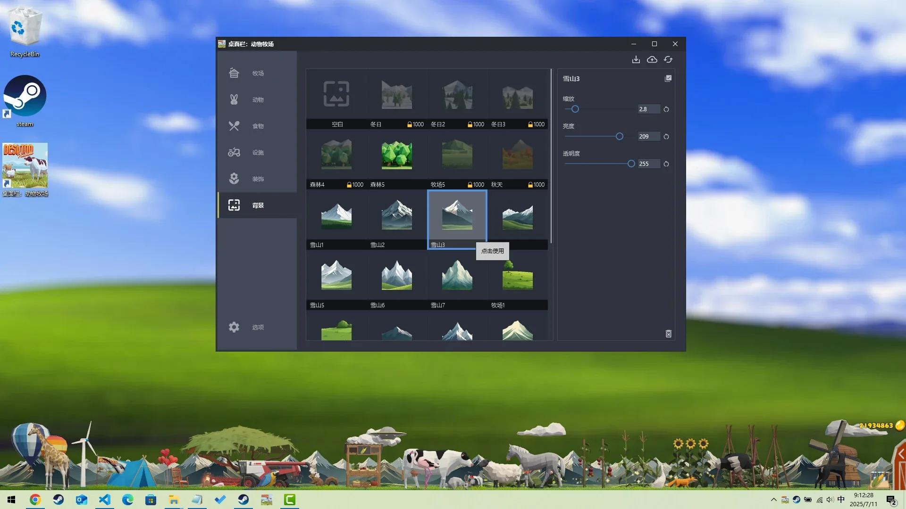Choose the 牧场1 background thumbnail
The height and width of the screenshot is (509, 906).
pyautogui.click(x=517, y=276)
